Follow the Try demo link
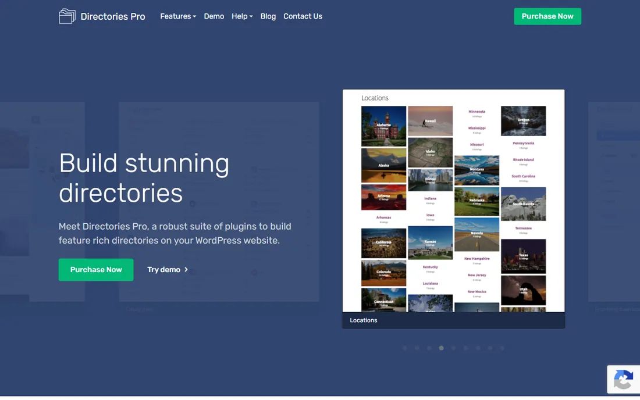The height and width of the screenshot is (400, 640). coord(168,270)
